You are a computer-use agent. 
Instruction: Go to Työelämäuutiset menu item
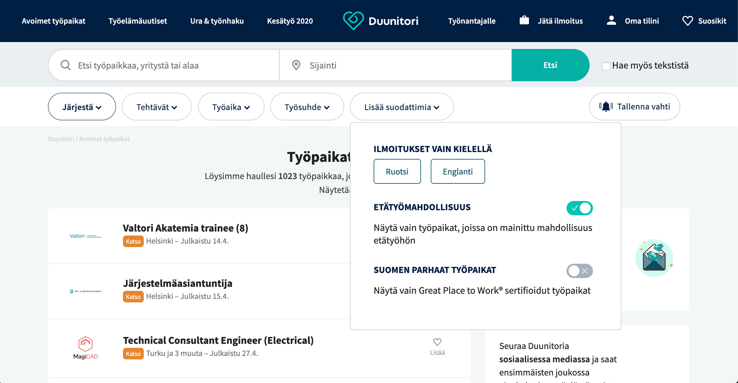coord(138,21)
